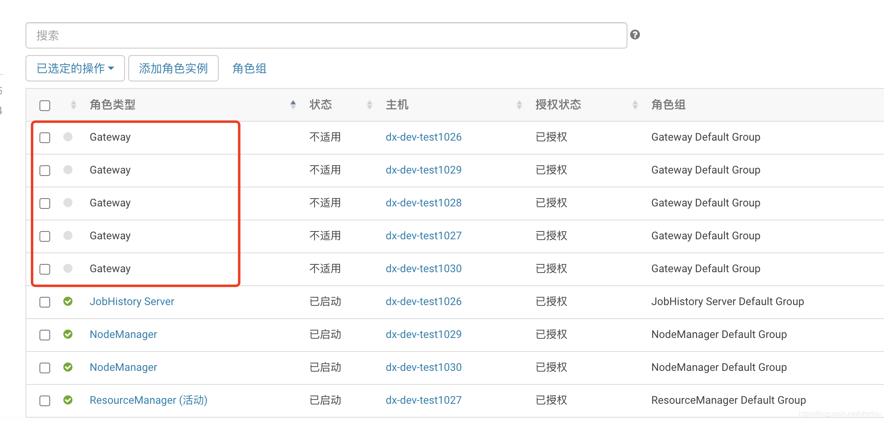
Task: Open NodeManager role link on dx-dev-test1030
Action: [x=123, y=367]
